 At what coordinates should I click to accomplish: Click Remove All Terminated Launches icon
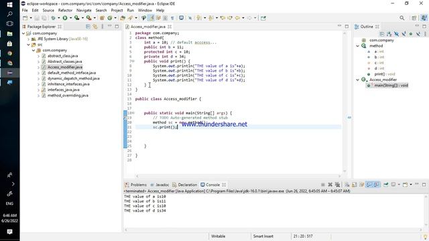click(x=337, y=185)
